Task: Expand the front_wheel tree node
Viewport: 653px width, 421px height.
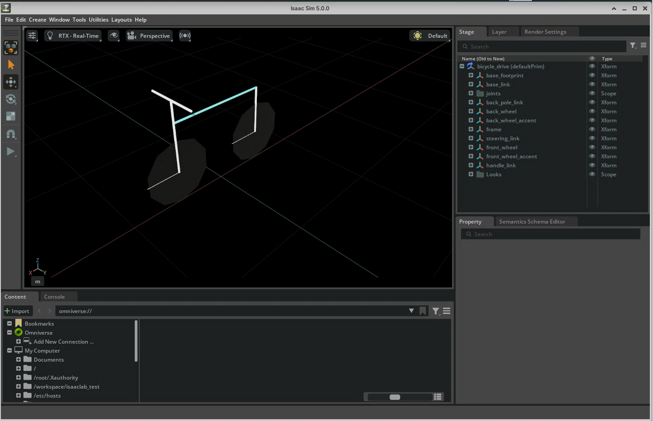Action: point(471,148)
